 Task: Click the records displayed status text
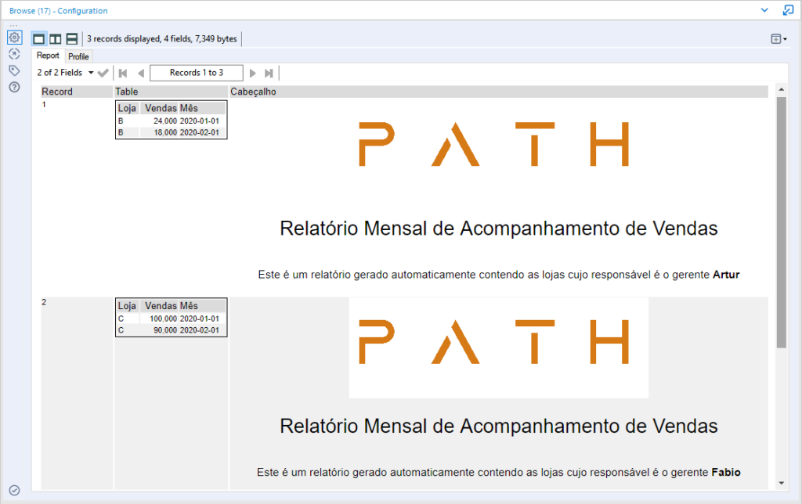[161, 39]
